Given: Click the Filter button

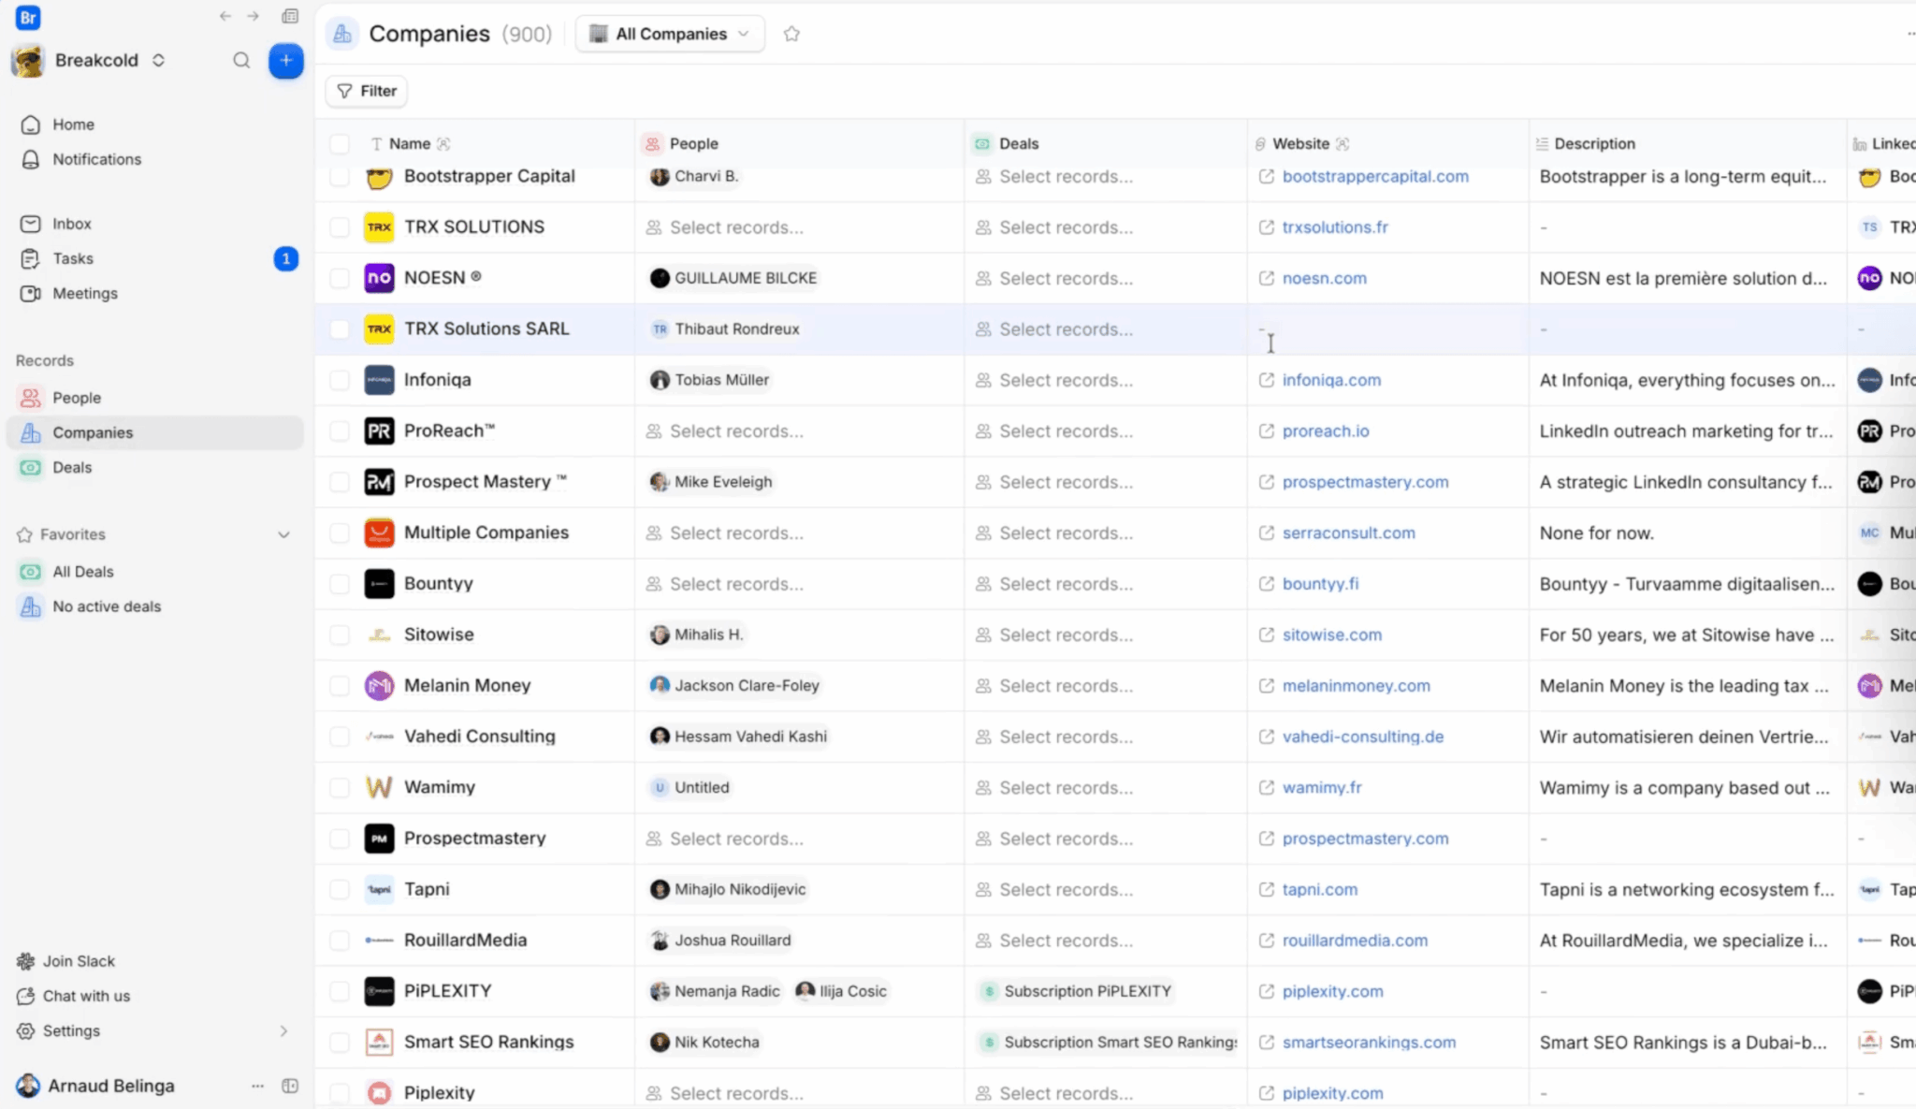Looking at the screenshot, I should click(x=367, y=91).
